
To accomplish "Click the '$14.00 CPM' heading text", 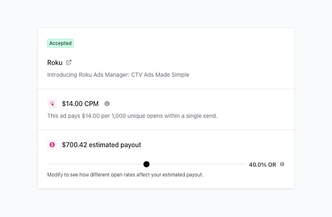I will click(80, 104).
